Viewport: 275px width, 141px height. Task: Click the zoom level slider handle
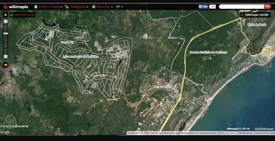click(6, 34)
